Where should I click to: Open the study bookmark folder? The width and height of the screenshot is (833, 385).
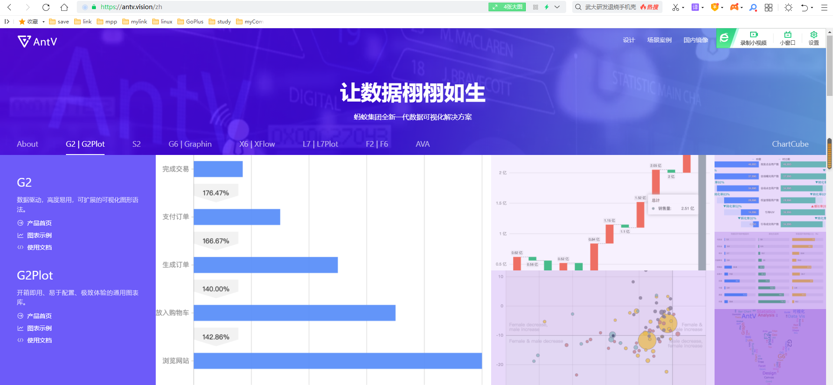[x=220, y=21]
